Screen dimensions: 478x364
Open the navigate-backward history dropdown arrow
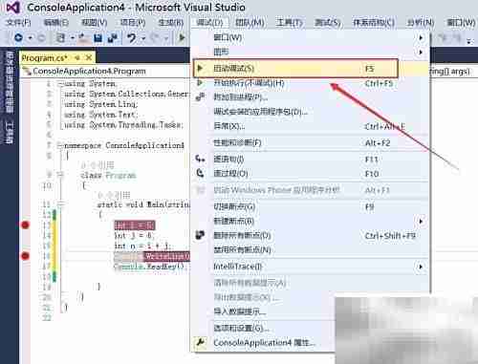[31, 38]
